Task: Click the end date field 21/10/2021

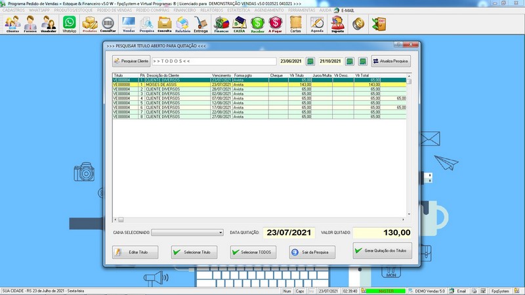Action: pyautogui.click(x=330, y=61)
